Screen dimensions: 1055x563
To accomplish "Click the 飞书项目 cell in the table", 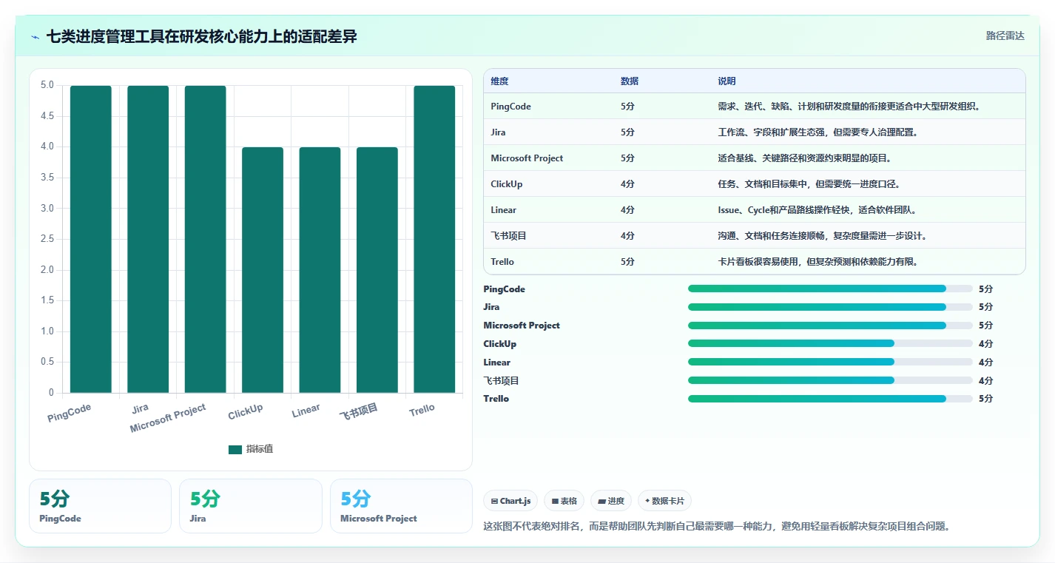I will click(508, 236).
